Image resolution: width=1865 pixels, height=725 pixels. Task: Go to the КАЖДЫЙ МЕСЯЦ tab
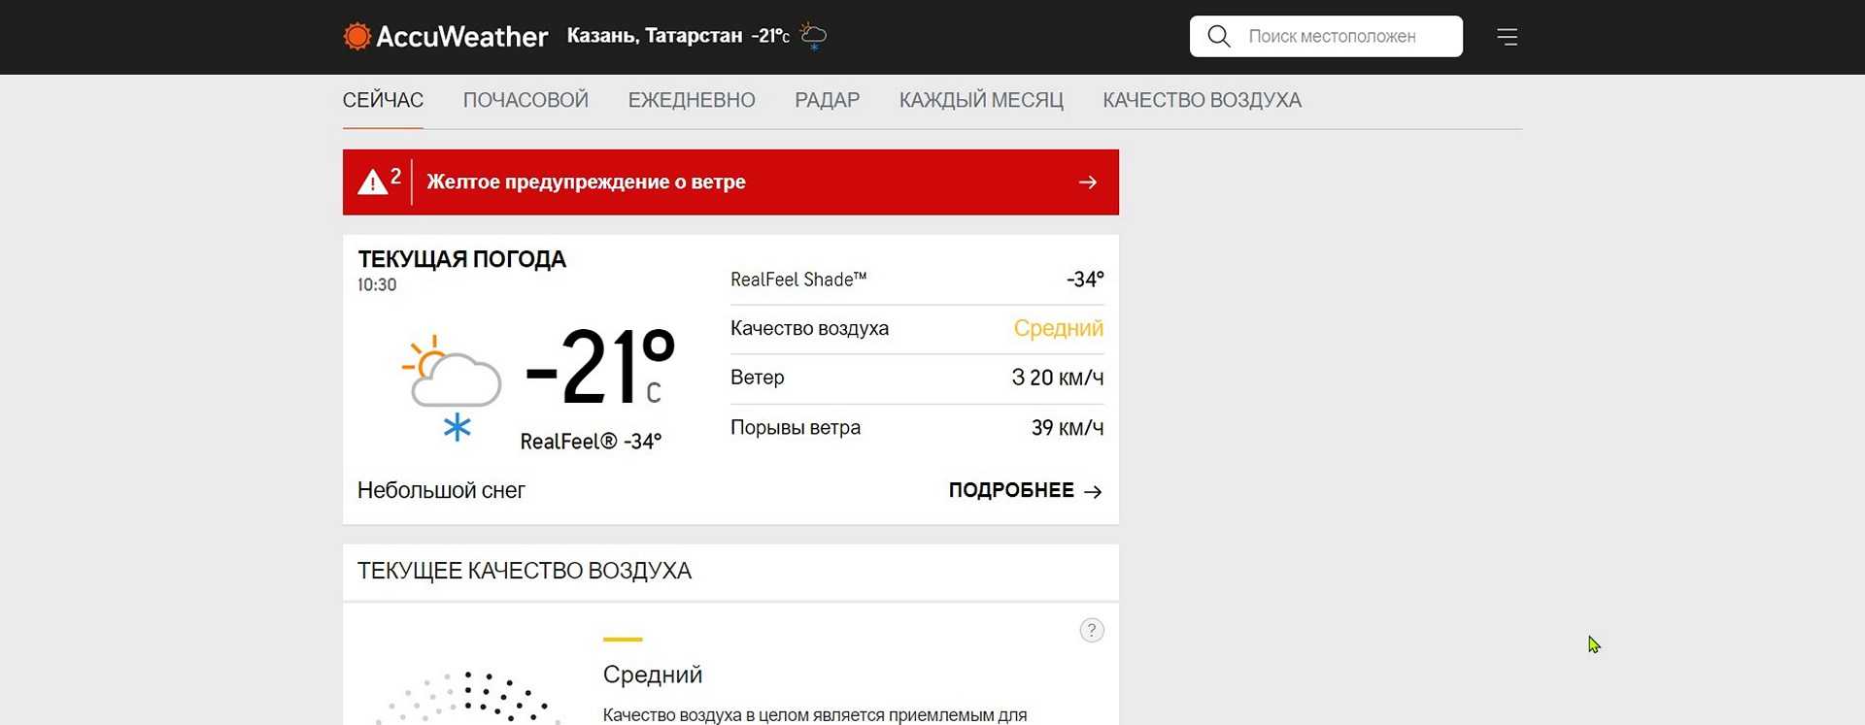pyautogui.click(x=981, y=101)
